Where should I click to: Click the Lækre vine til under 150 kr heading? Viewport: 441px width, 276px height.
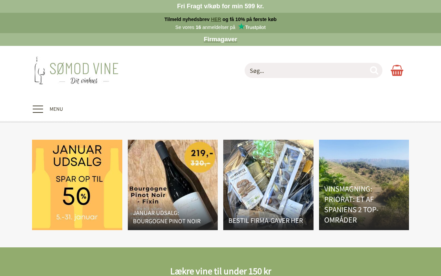pyautogui.click(x=220, y=271)
